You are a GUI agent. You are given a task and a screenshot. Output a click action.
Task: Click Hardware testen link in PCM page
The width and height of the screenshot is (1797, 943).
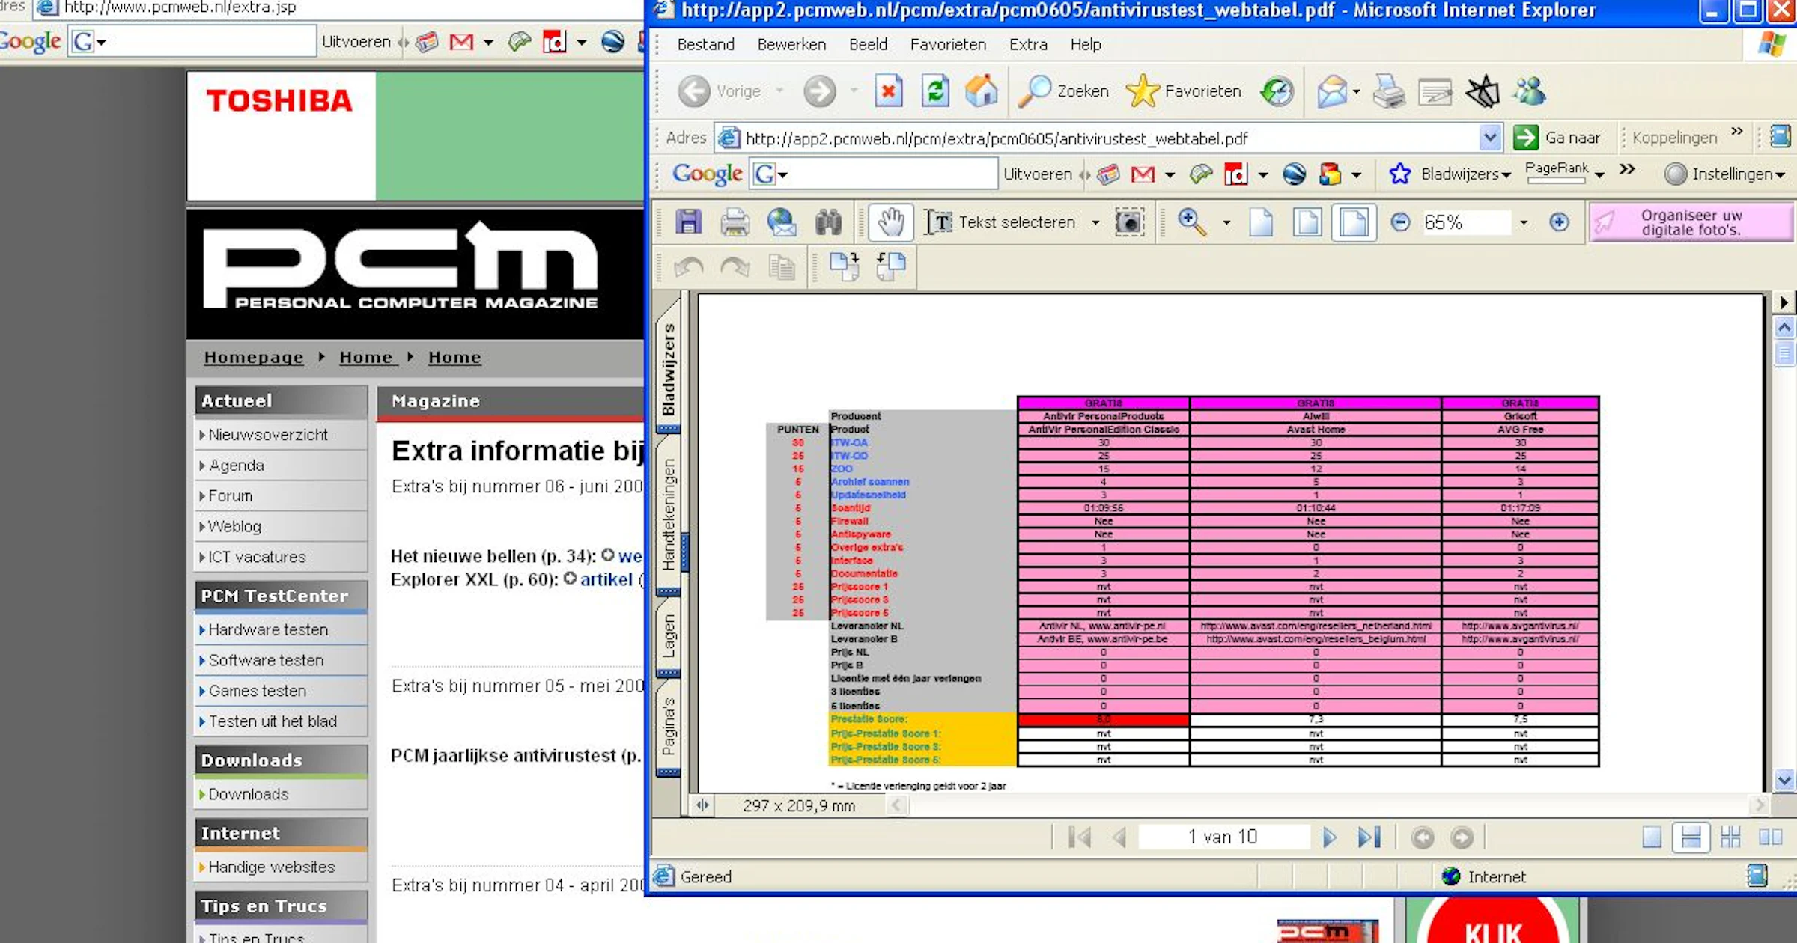tap(268, 630)
